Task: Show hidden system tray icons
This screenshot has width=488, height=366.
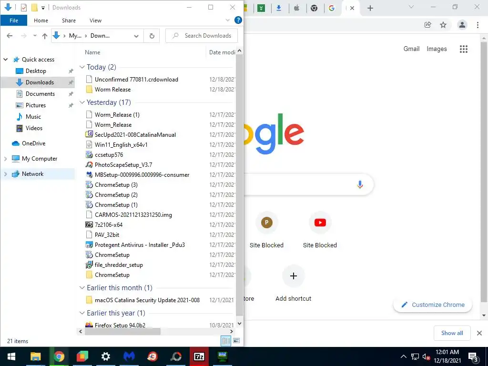Action: (403, 356)
